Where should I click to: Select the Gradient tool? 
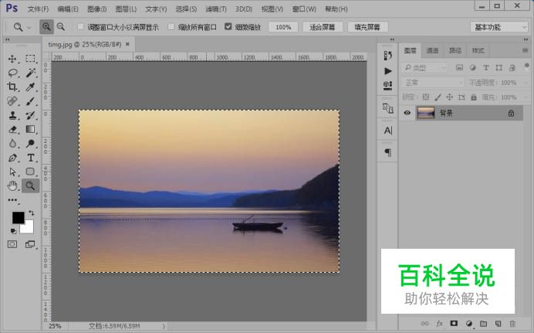30,129
